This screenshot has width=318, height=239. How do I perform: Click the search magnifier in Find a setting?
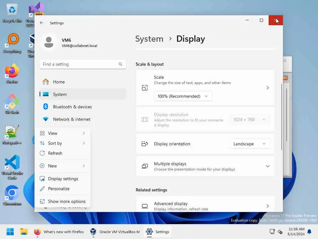pos(120,64)
